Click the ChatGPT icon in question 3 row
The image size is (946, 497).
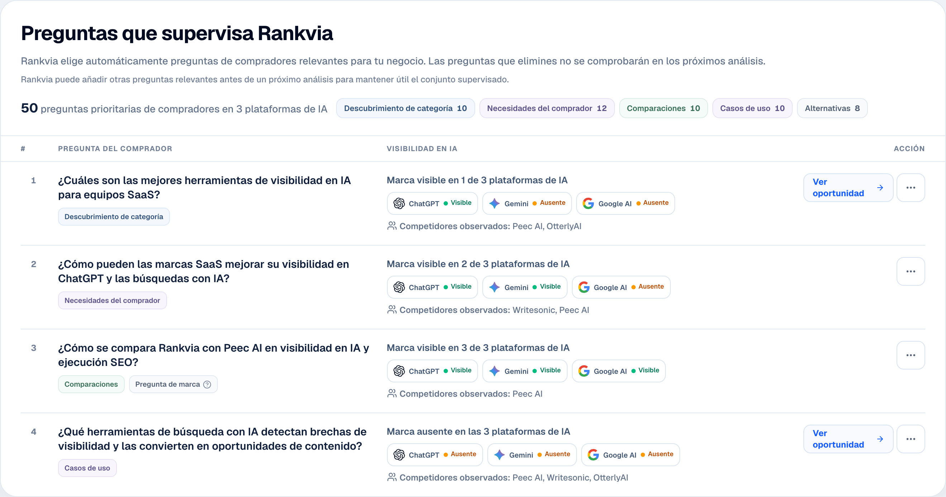click(x=399, y=371)
